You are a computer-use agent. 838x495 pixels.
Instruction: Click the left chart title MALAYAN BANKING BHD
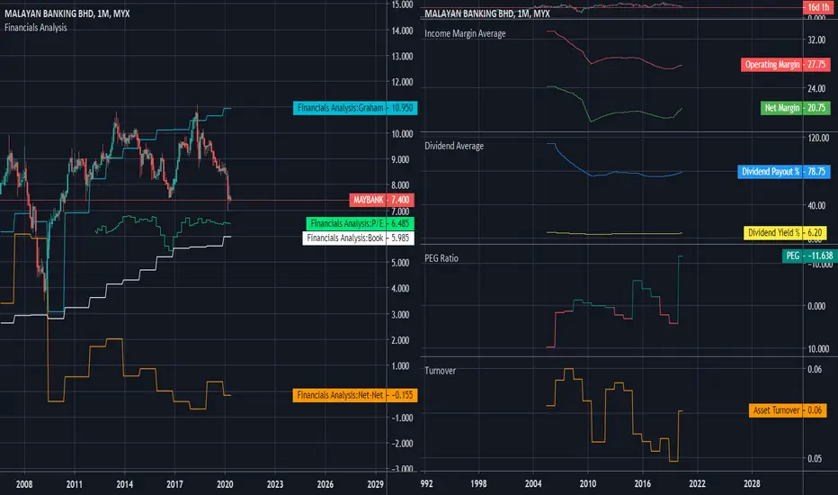[67, 13]
